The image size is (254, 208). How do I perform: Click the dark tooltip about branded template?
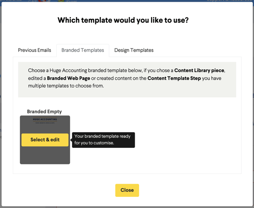click(104, 140)
